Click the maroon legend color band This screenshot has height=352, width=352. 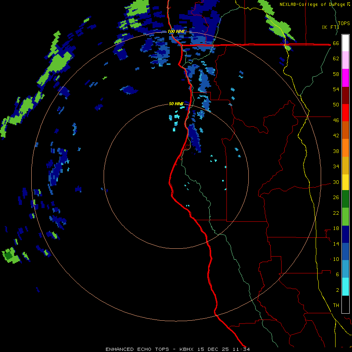[345, 95]
